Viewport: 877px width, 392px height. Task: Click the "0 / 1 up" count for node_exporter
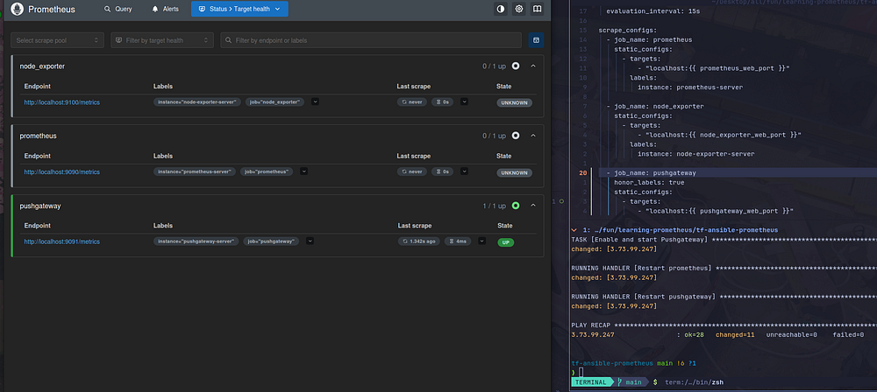(x=494, y=66)
